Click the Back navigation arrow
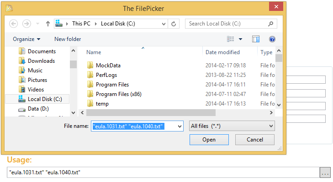Image resolution: width=333 pixels, height=182 pixels. pyautogui.click(x=13, y=24)
